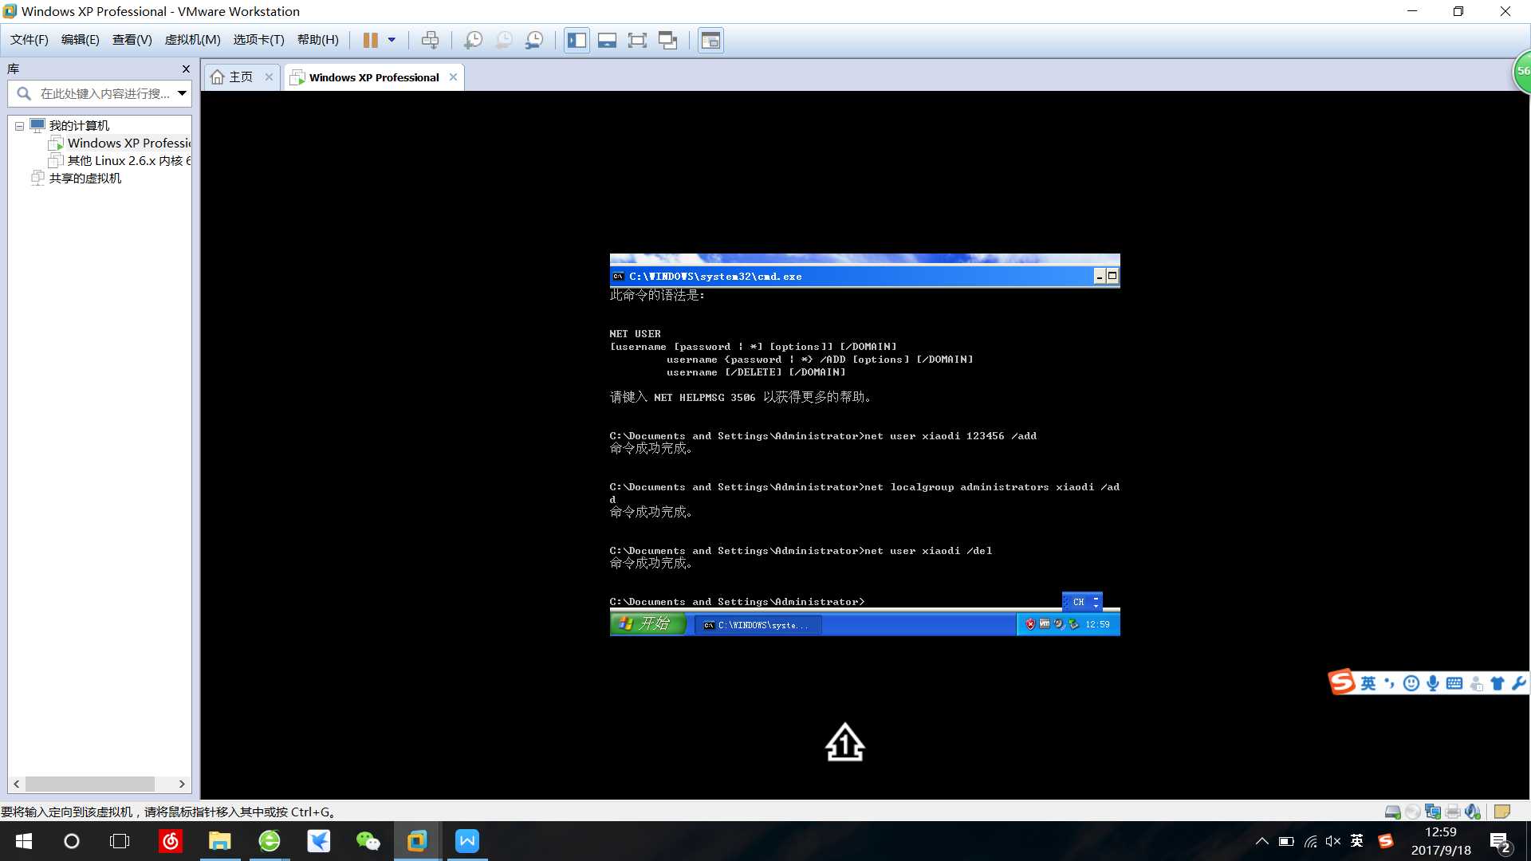This screenshot has width=1531, height=861.
Task: Select the 虚拟机 menu option
Action: pos(191,40)
